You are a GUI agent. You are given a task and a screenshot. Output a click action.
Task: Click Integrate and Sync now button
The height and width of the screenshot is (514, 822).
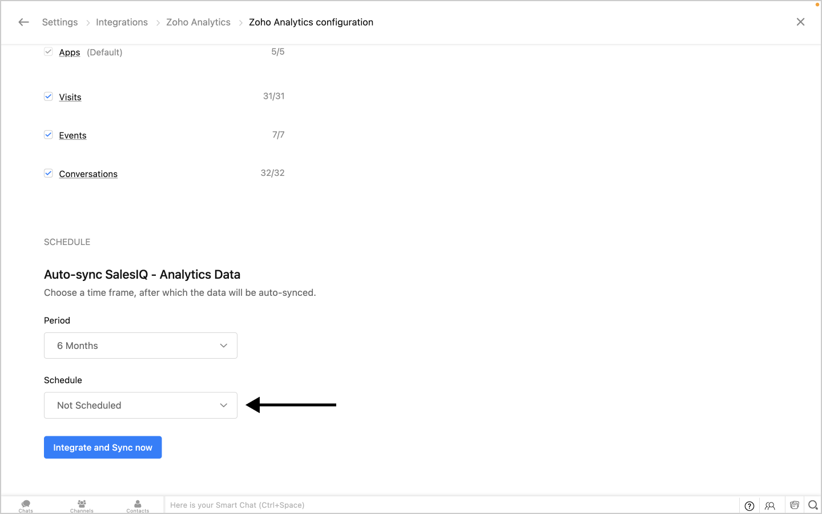(x=103, y=447)
